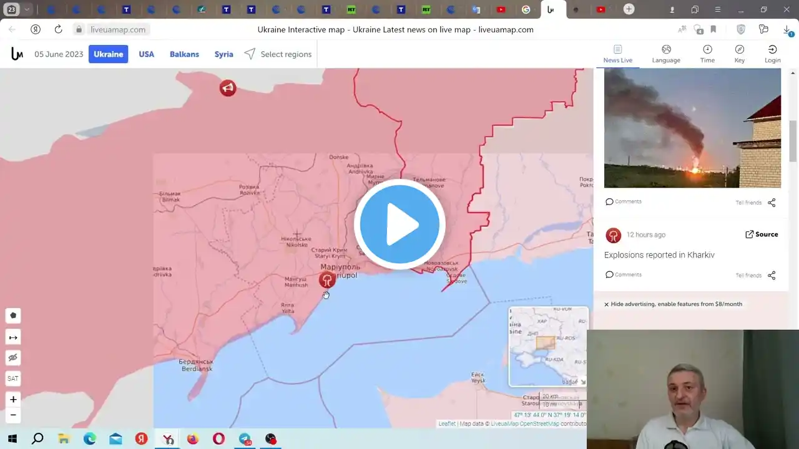Open the 'Explosions reported in Kharkiv' headline
This screenshot has height=449, width=799.
point(659,255)
